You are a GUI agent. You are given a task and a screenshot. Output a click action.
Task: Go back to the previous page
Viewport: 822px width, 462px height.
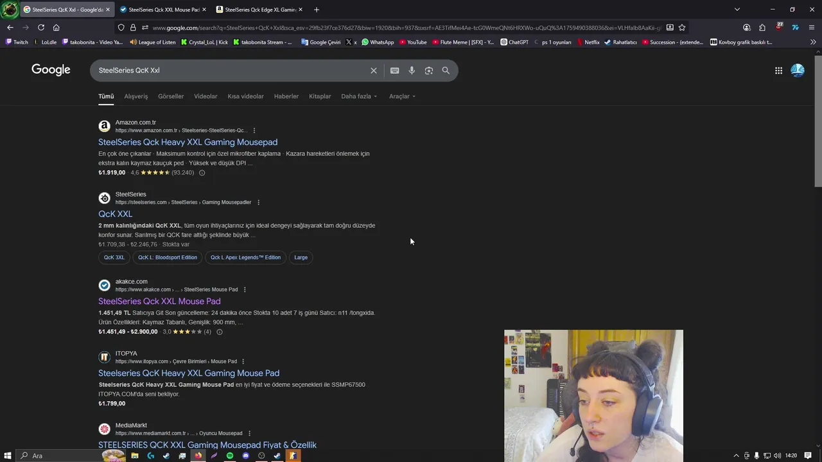[x=10, y=28]
